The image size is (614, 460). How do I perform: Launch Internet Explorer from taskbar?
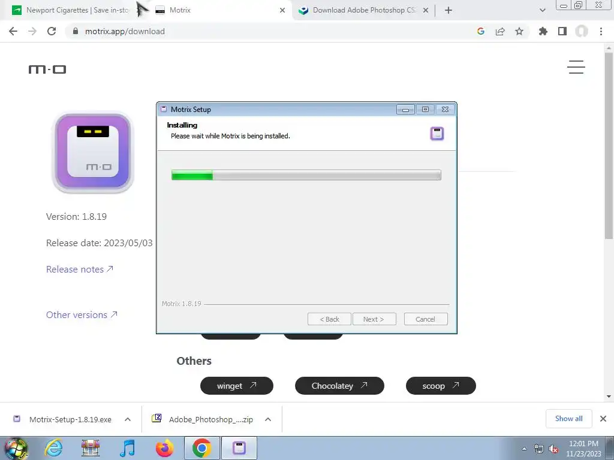point(53,448)
